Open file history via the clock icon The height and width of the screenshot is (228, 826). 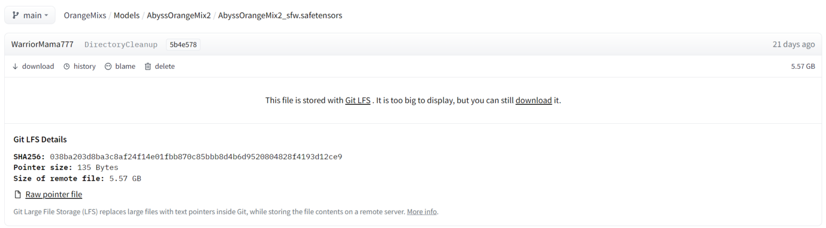(x=67, y=66)
